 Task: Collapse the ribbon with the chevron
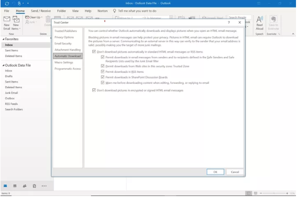[x=293, y=34]
